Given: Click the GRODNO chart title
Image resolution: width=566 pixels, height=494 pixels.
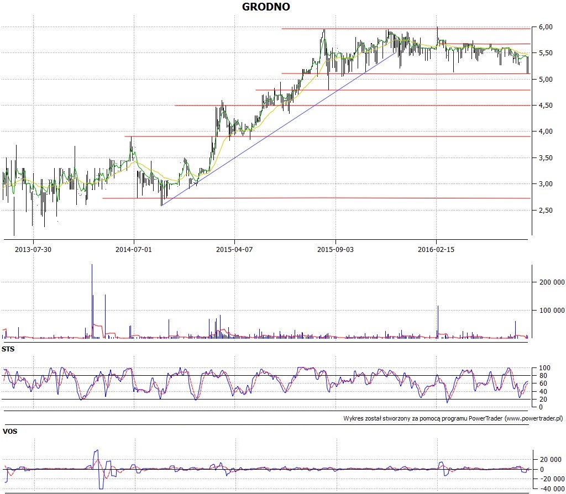Looking at the screenshot, I should [x=266, y=7].
